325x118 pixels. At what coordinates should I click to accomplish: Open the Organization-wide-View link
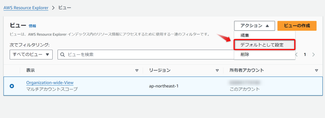pyautogui.click(x=50, y=83)
